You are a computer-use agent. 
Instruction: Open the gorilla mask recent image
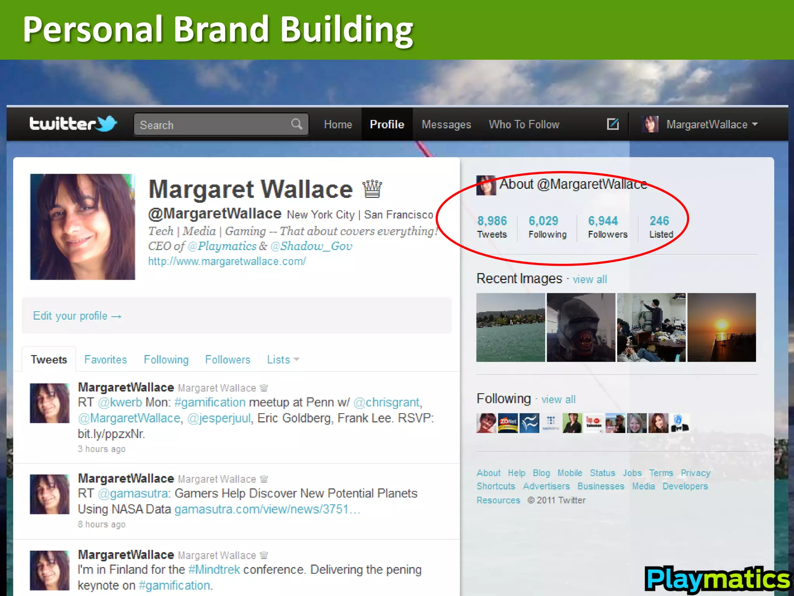pyautogui.click(x=581, y=327)
